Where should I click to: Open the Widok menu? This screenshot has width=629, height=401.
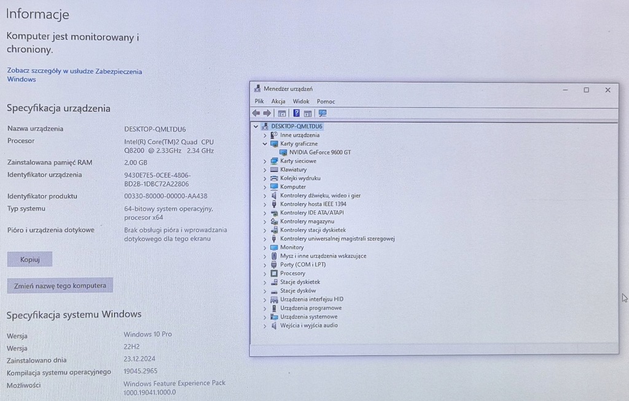(x=301, y=101)
